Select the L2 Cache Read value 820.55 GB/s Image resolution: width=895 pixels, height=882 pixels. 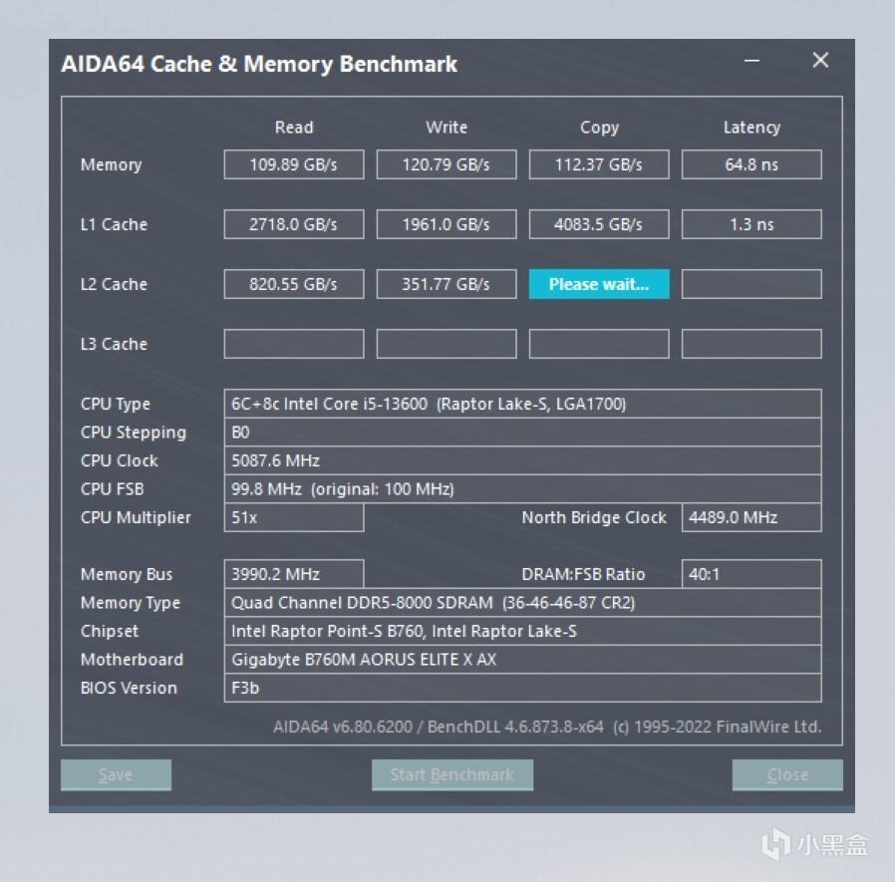tap(294, 284)
